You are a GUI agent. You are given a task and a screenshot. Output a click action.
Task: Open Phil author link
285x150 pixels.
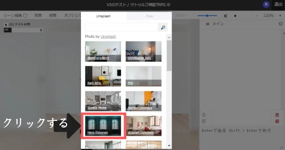pos(130,83)
